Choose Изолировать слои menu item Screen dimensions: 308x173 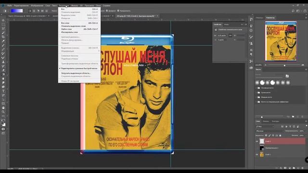(x=79, y=32)
